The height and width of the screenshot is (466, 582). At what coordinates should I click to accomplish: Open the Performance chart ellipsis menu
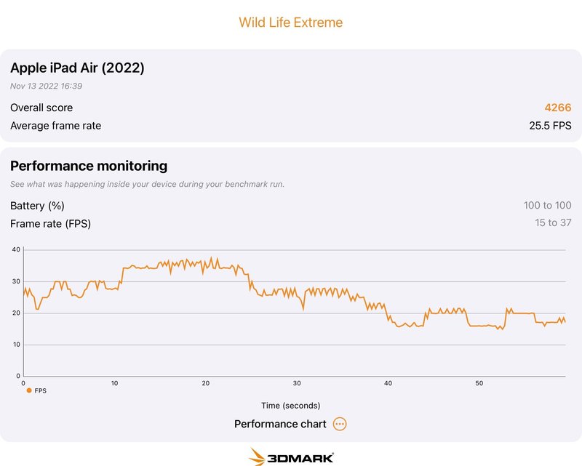(340, 424)
